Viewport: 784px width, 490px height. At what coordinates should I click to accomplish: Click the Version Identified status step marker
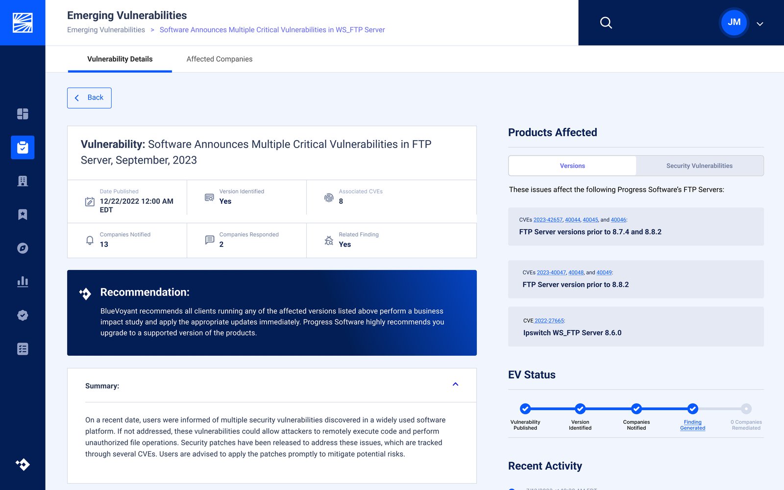point(580,409)
